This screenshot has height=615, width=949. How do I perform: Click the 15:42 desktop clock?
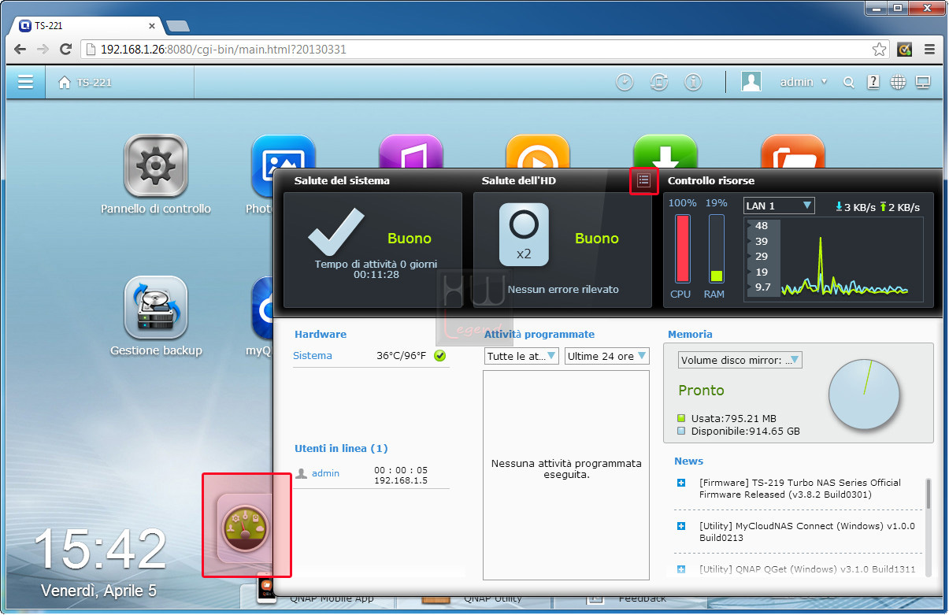100,548
